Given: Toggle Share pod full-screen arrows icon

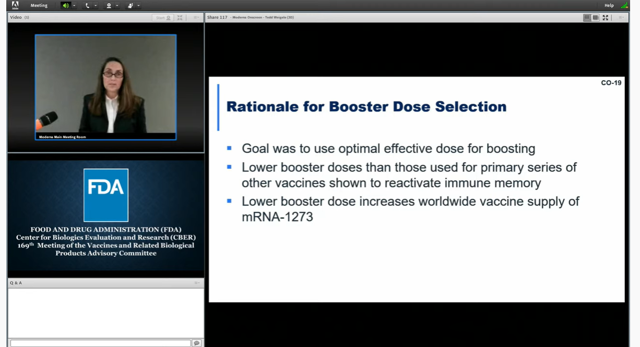Looking at the screenshot, I should [606, 18].
